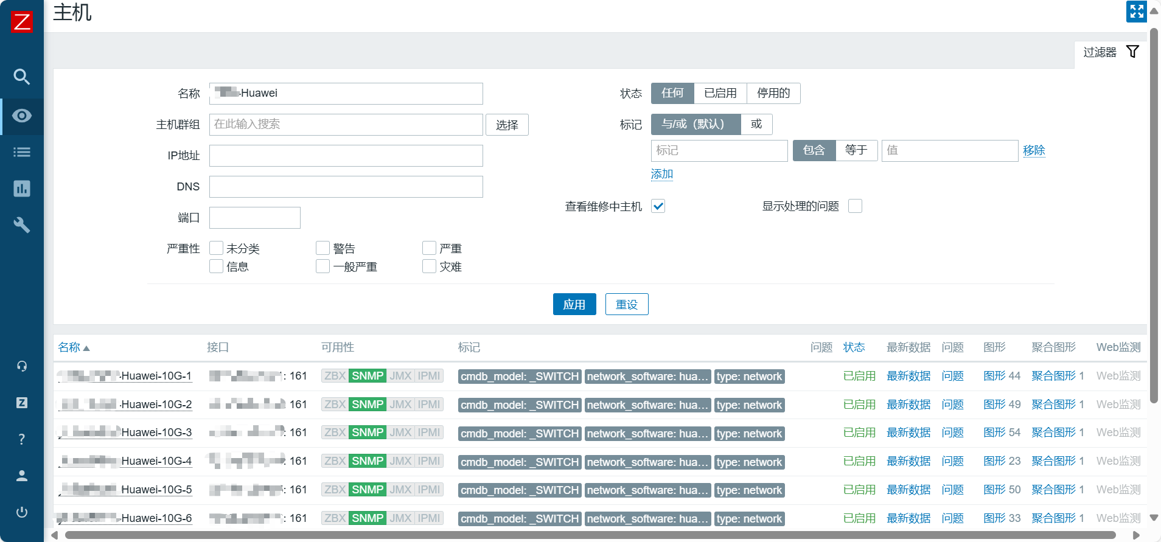Open the sidebar search icon
This screenshot has height=542, width=1161.
coord(22,77)
